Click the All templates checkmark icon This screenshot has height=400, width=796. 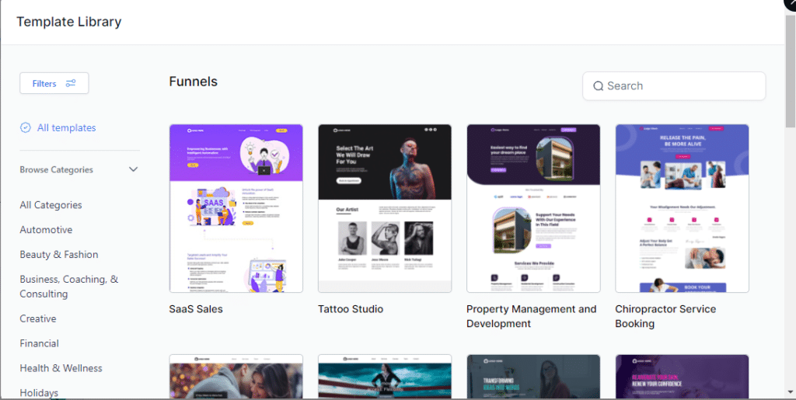coord(26,127)
